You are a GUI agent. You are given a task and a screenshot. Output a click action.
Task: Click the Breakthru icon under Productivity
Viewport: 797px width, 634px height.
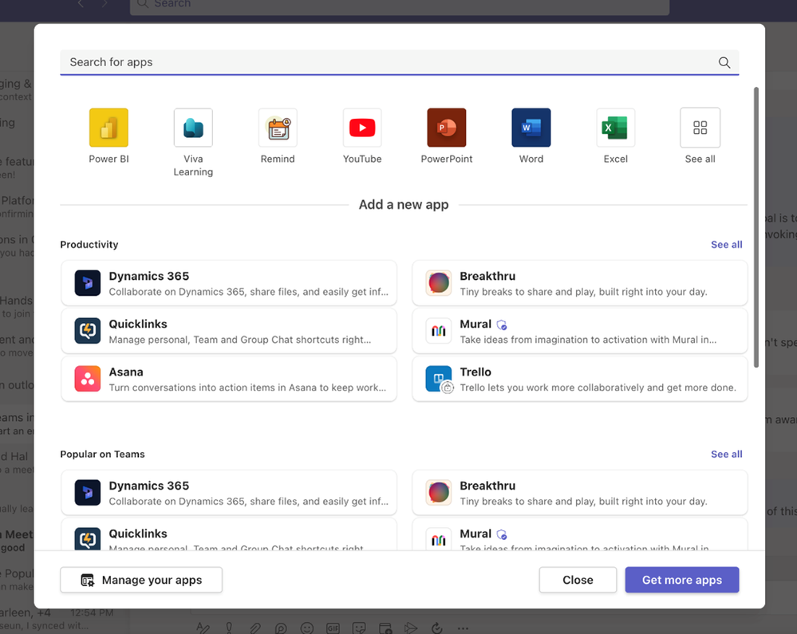[x=439, y=283]
